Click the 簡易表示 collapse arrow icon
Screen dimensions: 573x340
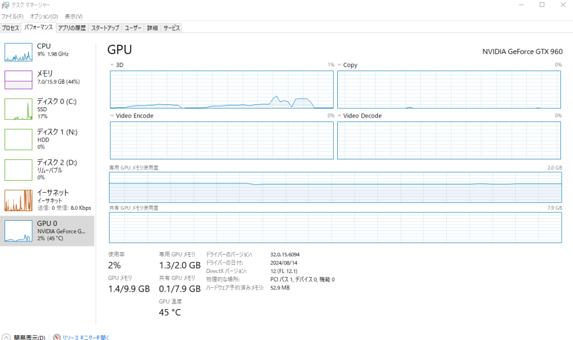(x=6, y=337)
